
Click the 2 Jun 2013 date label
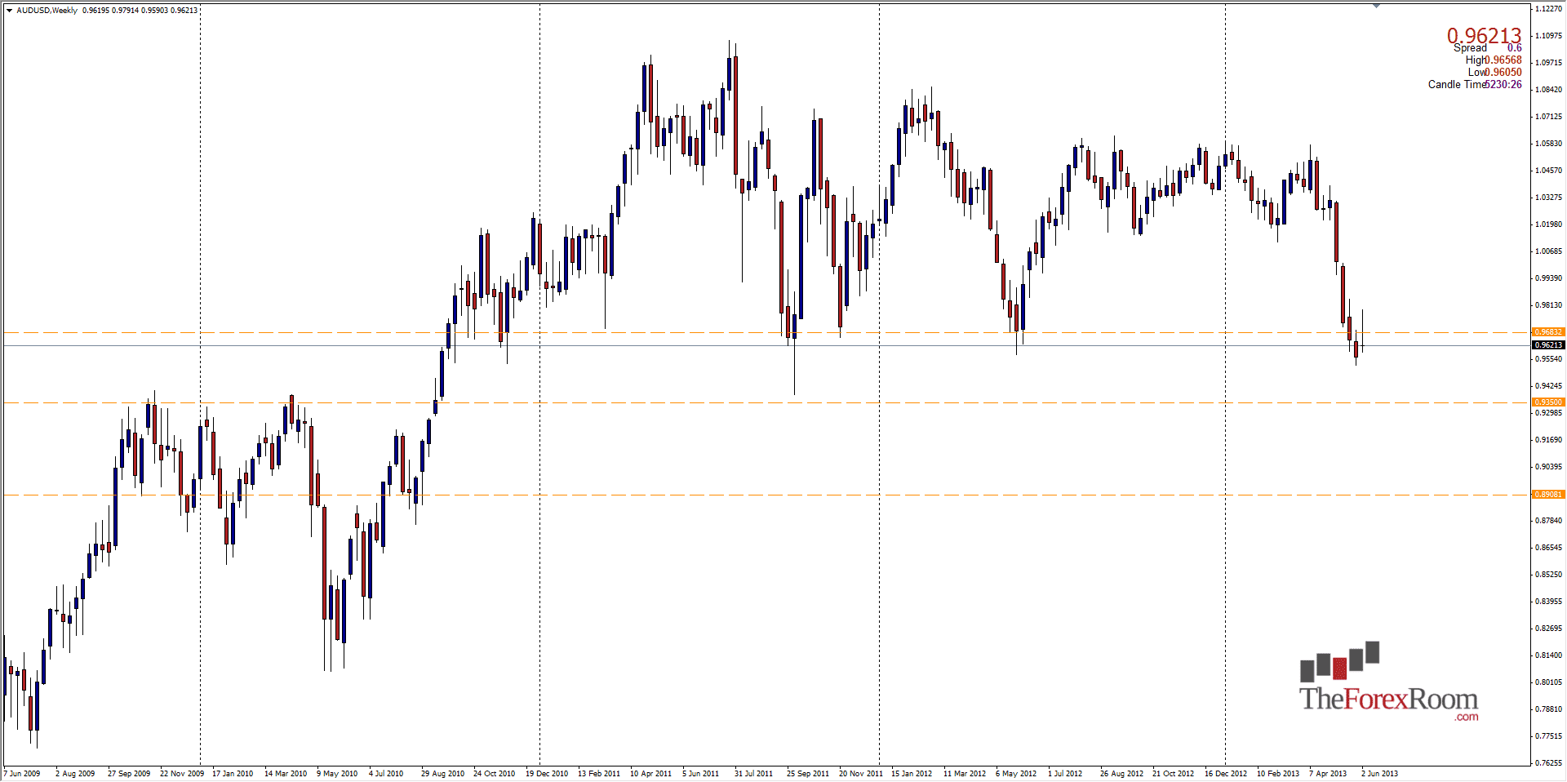[x=1380, y=773]
